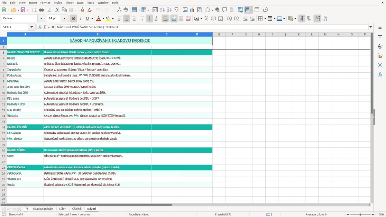386x217 pixels.
Task: Open Print Preview
Action: pos(49,10)
